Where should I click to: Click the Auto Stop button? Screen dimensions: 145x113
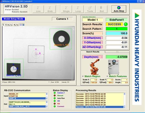click(x=119, y=9)
